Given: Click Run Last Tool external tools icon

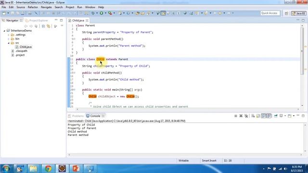Looking at the screenshot, I should [x=110, y=13].
